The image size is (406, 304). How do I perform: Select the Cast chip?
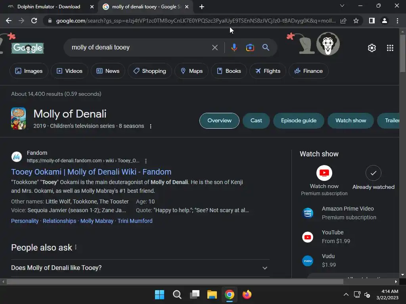256,120
